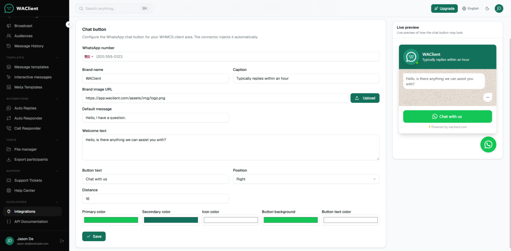Click the Integrations plug icon
The width and height of the screenshot is (511, 251).
point(9,212)
